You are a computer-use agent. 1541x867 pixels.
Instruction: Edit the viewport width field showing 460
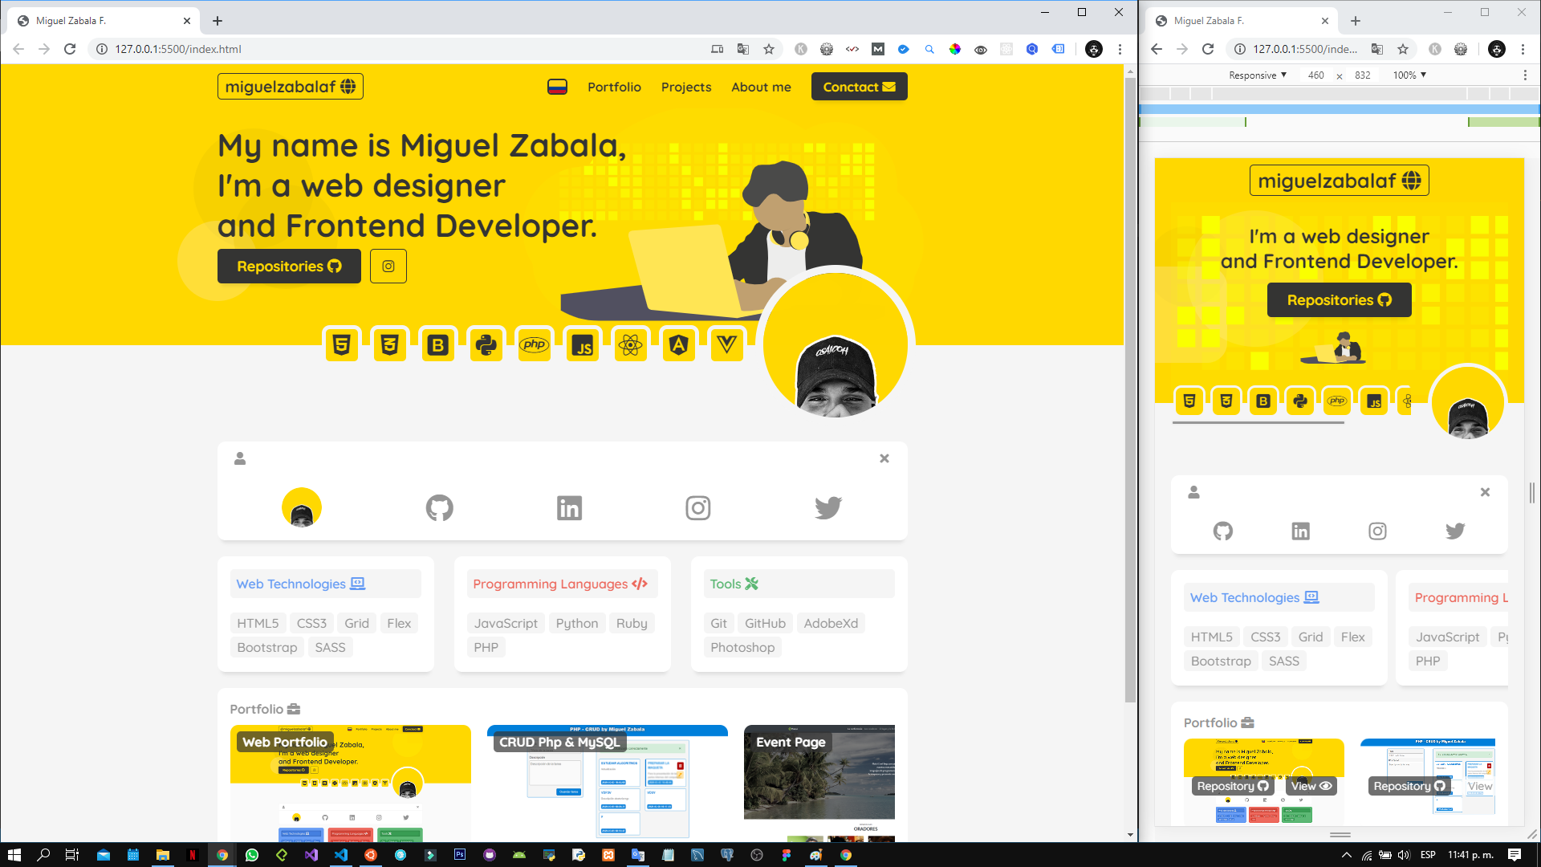[1316, 75]
